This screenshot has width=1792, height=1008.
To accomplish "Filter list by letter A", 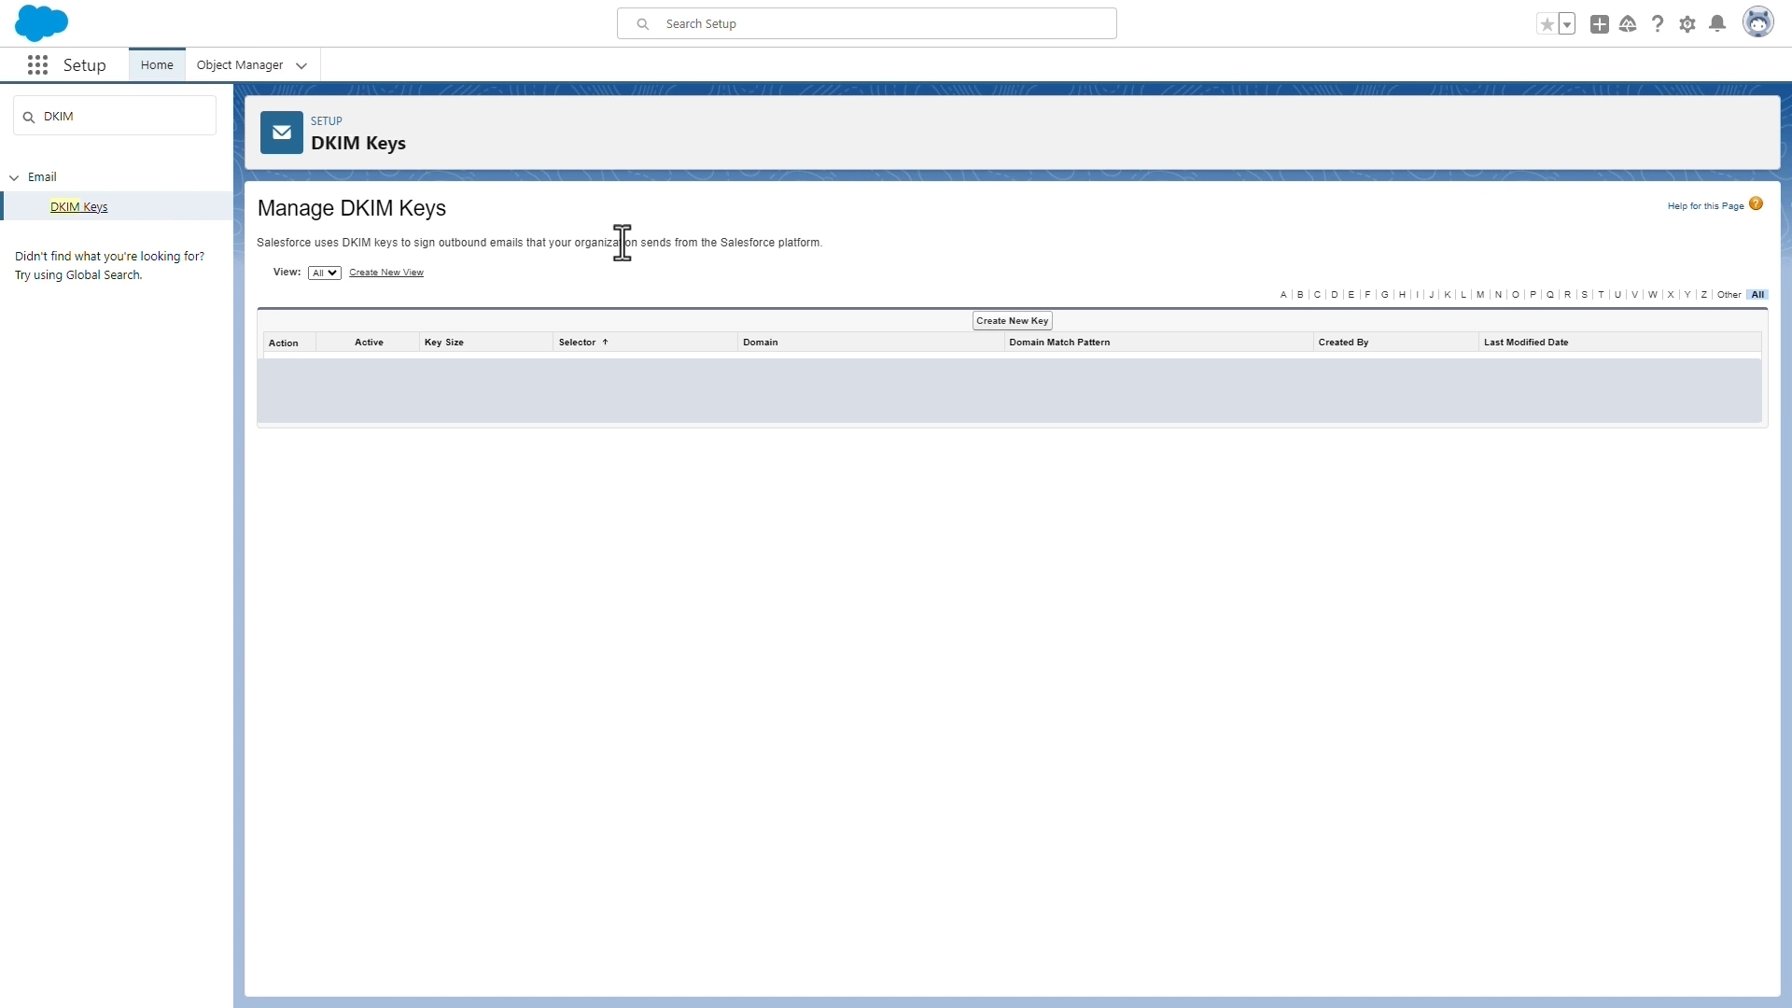I will click(1283, 295).
